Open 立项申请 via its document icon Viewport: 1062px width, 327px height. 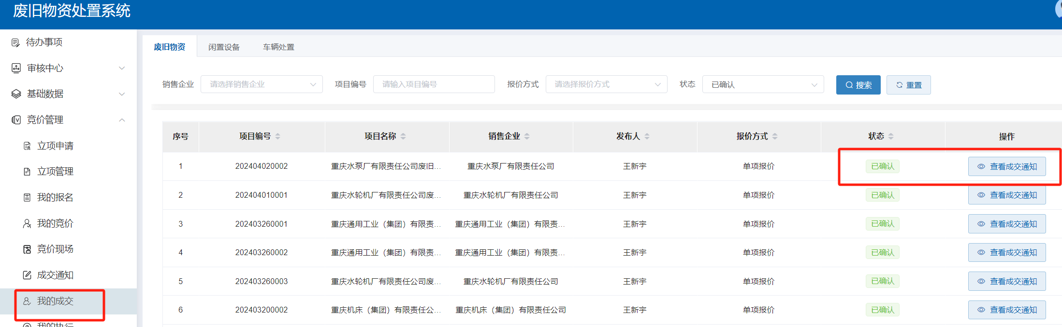pyautogui.click(x=27, y=146)
